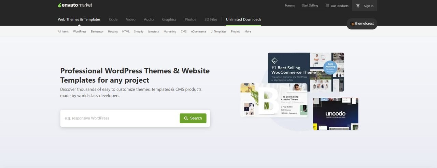Image resolution: width=437 pixels, height=168 pixels.
Task: Click the Professional WordPress Themes heading
Action: point(135,75)
